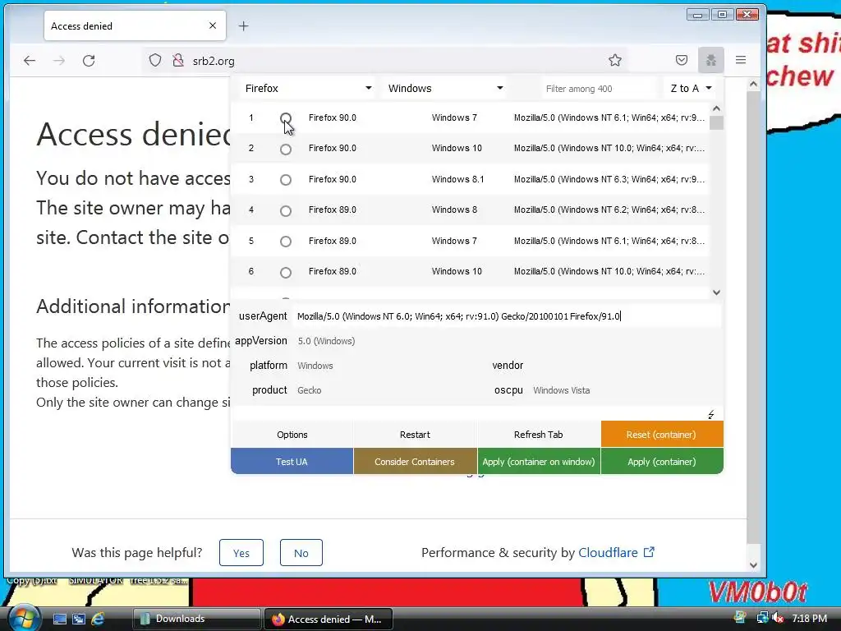Click Apply (container on window) button
The image size is (841, 631).
point(539,462)
